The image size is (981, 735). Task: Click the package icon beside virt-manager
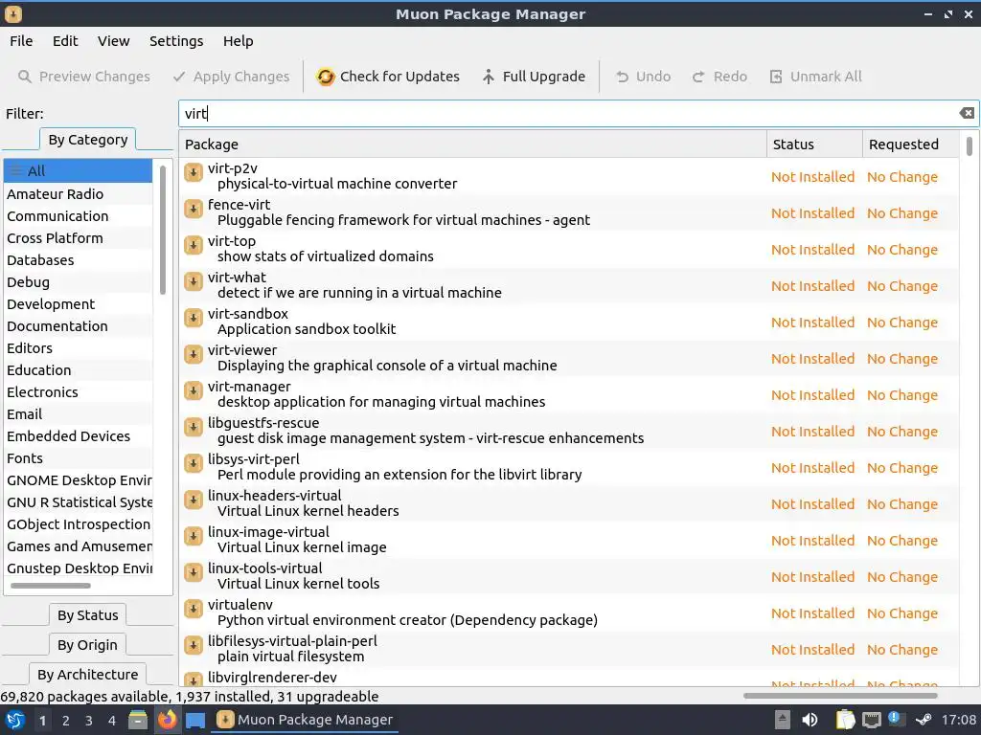(194, 390)
